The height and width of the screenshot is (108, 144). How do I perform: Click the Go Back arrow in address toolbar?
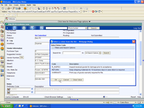coord(84,12)
